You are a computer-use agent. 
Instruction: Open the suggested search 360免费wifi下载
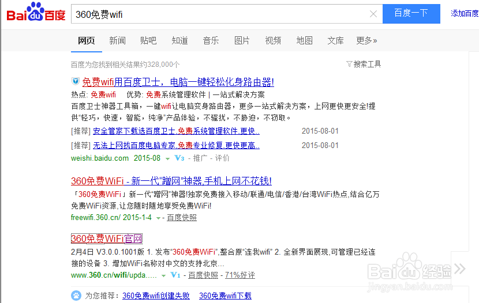pyautogui.click(x=225, y=296)
